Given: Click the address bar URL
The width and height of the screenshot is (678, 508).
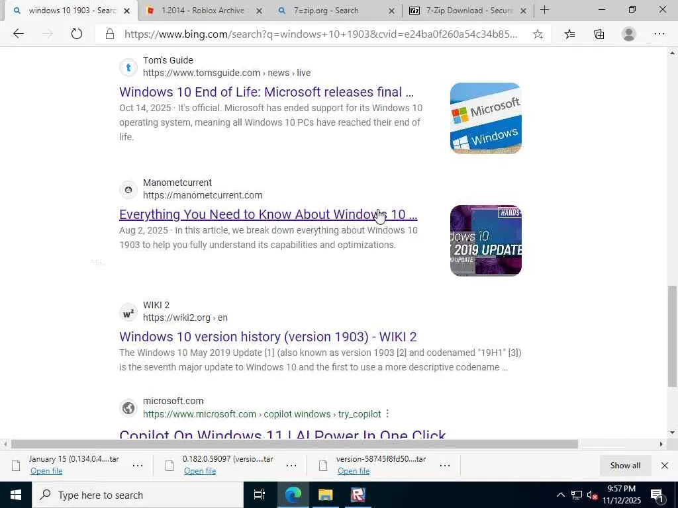Looking at the screenshot, I should [x=320, y=34].
